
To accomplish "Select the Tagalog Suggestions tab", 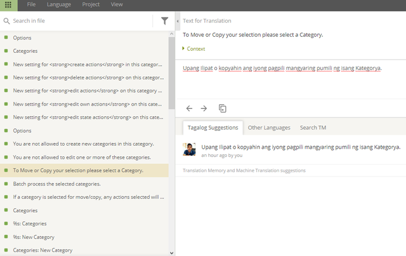I will (x=212, y=128).
